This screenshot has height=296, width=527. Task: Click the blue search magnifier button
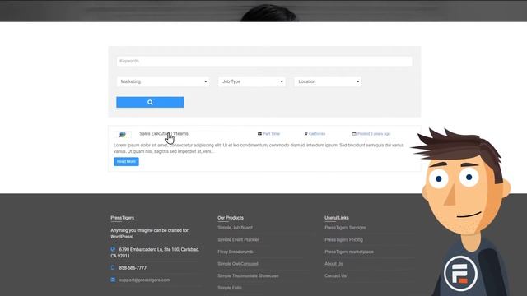pyautogui.click(x=150, y=102)
